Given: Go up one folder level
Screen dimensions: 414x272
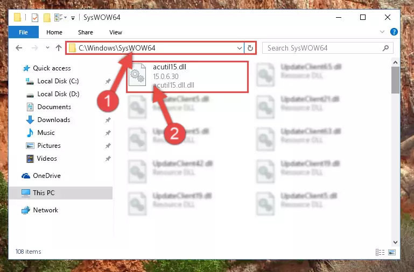Looking at the screenshot, I should pyautogui.click(x=59, y=48).
